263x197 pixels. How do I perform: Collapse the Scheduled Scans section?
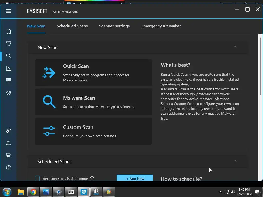(235, 161)
